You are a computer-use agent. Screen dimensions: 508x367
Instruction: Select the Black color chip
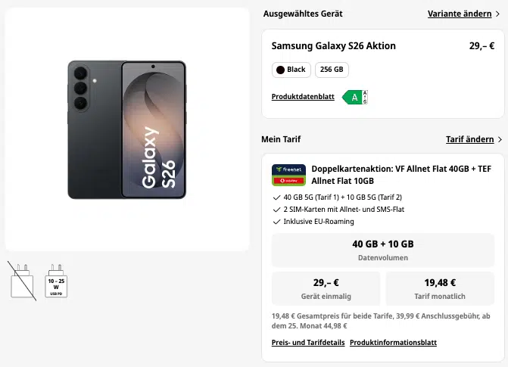(x=291, y=70)
